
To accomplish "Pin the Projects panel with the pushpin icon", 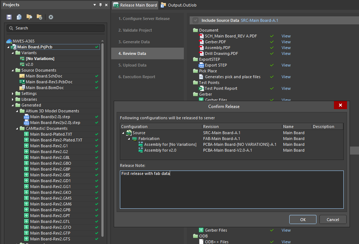I will coord(101,5).
